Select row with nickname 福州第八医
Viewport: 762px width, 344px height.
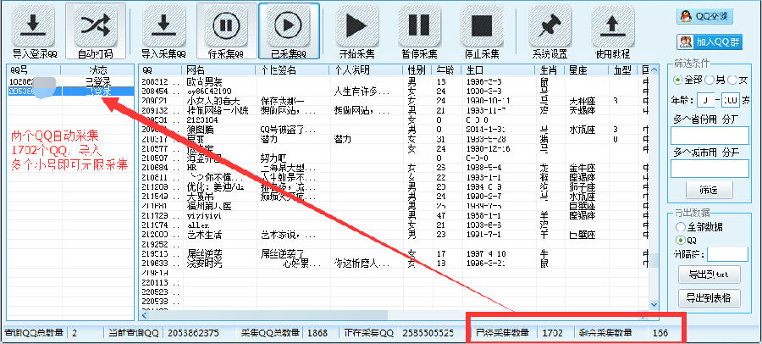click(x=394, y=206)
